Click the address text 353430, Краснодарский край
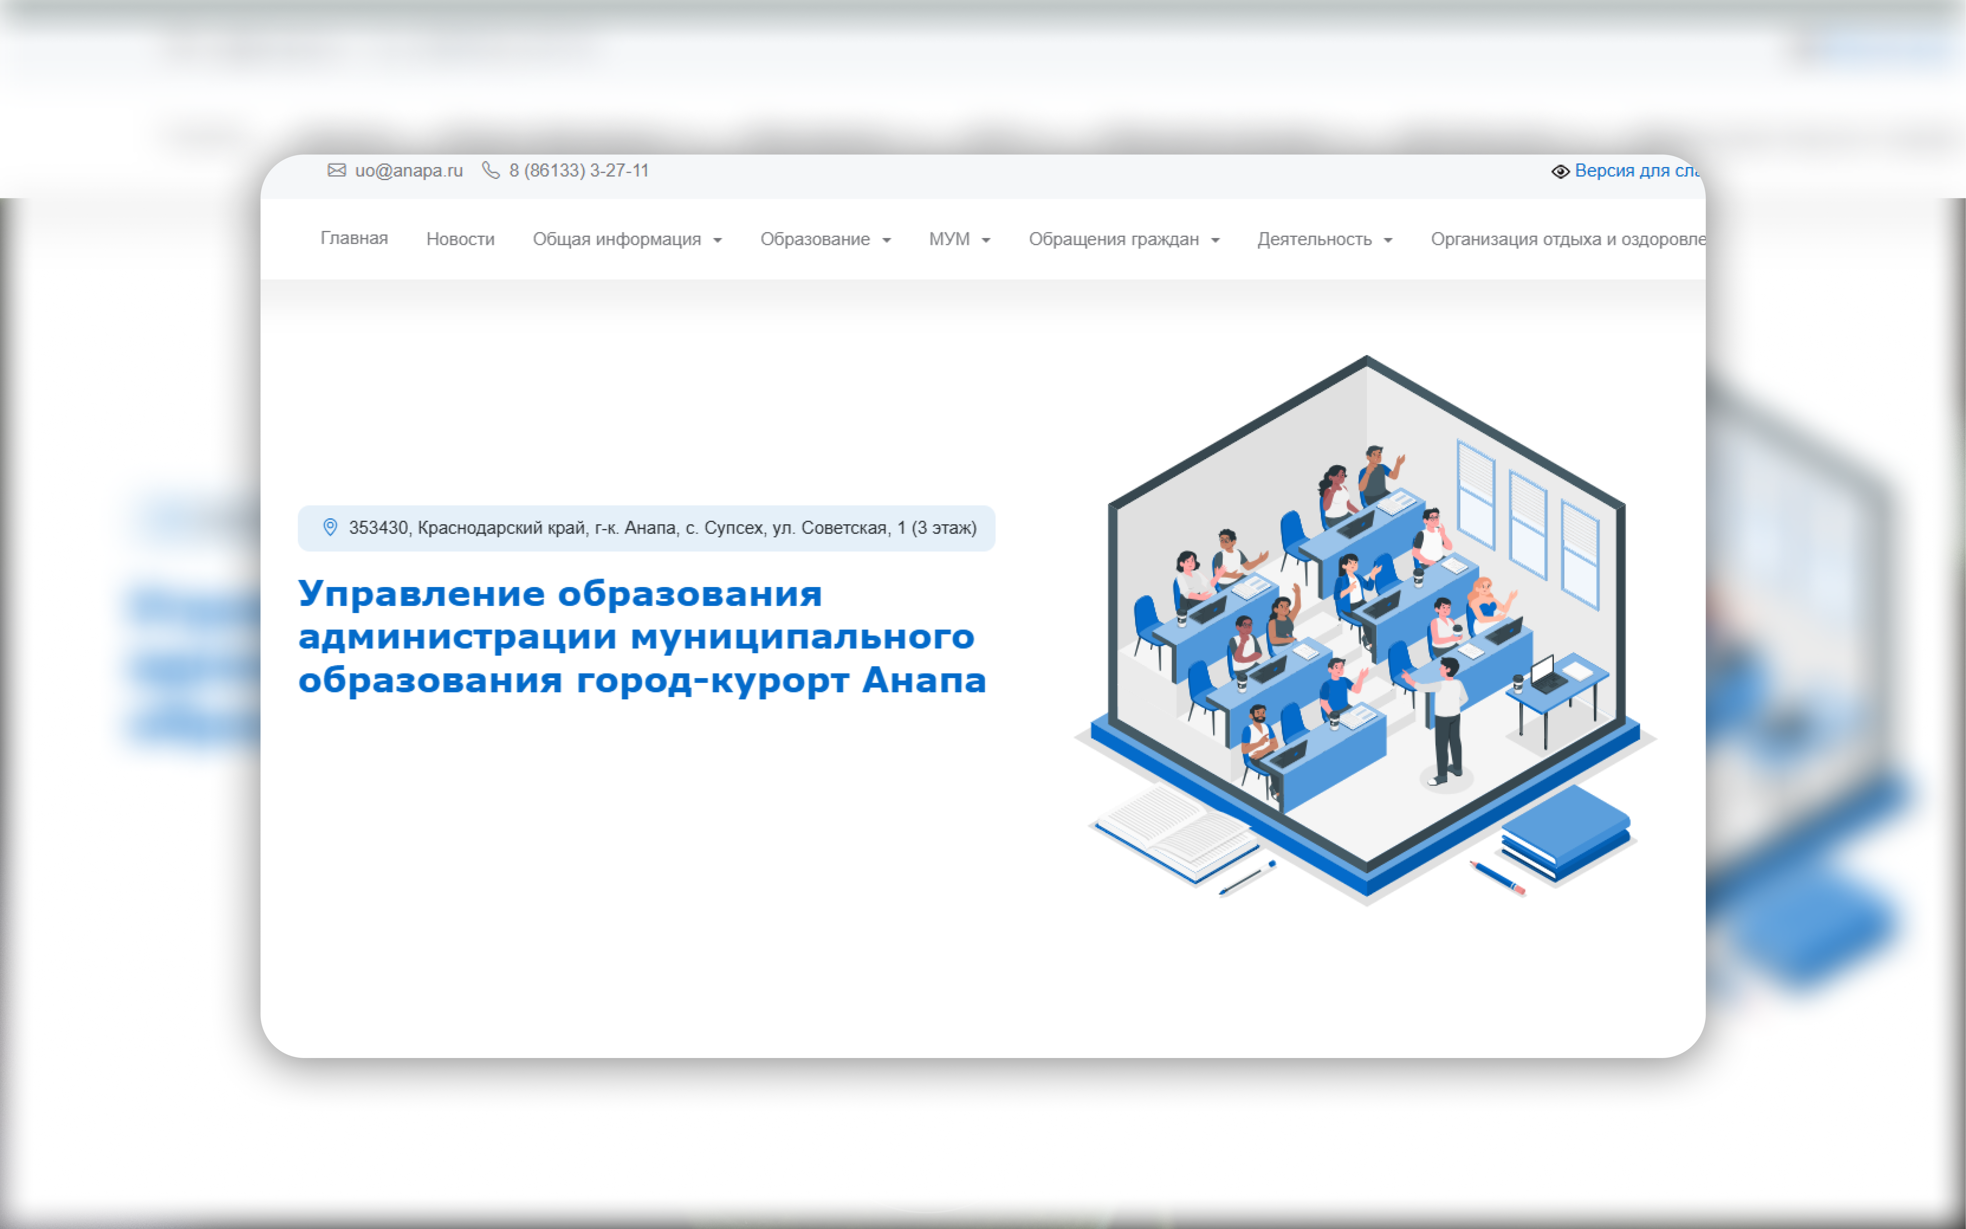Screen dimensions: 1966x1229 coord(663,528)
